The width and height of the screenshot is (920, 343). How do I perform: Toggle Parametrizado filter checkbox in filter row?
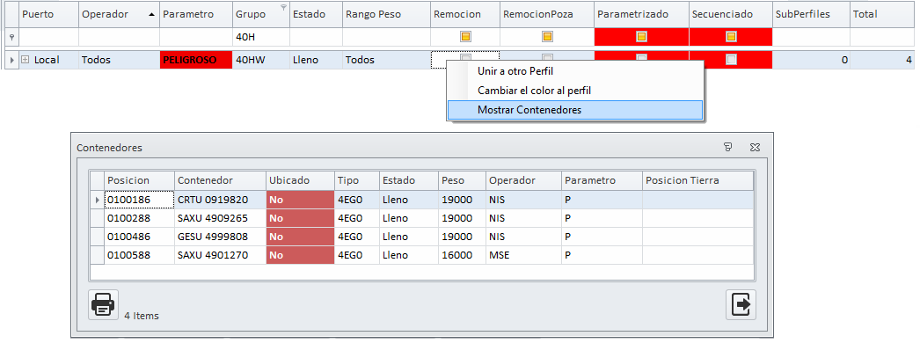641,37
